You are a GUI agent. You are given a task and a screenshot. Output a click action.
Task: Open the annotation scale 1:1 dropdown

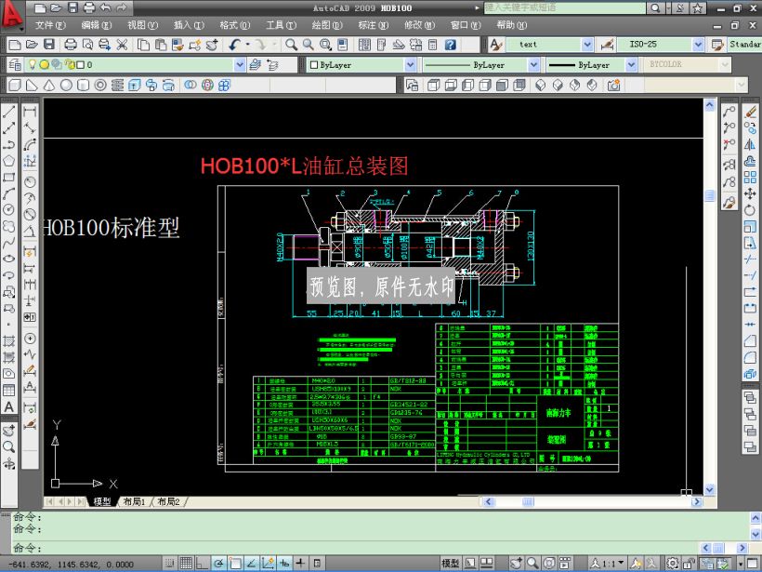click(608, 564)
